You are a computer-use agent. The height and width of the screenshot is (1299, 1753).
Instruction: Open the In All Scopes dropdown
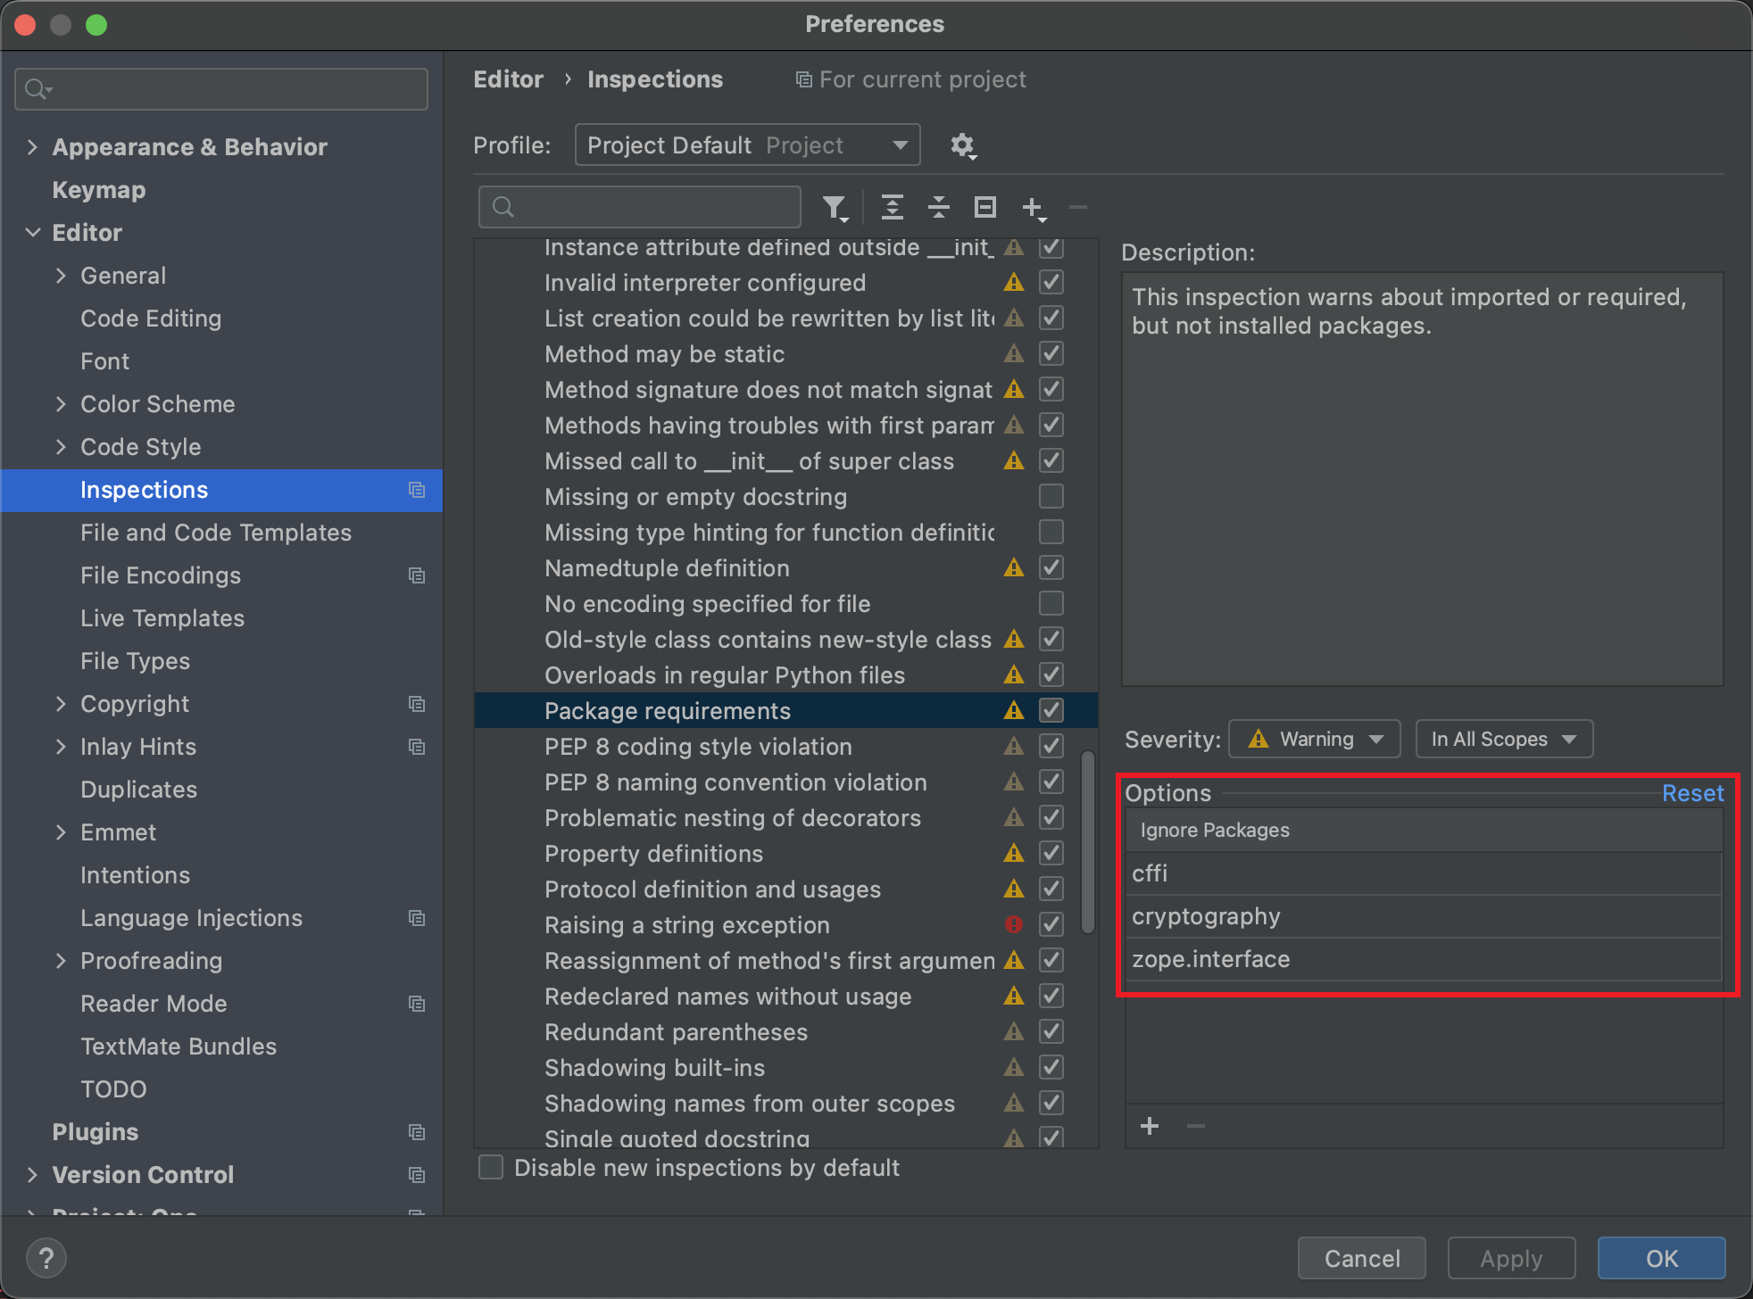click(1504, 739)
